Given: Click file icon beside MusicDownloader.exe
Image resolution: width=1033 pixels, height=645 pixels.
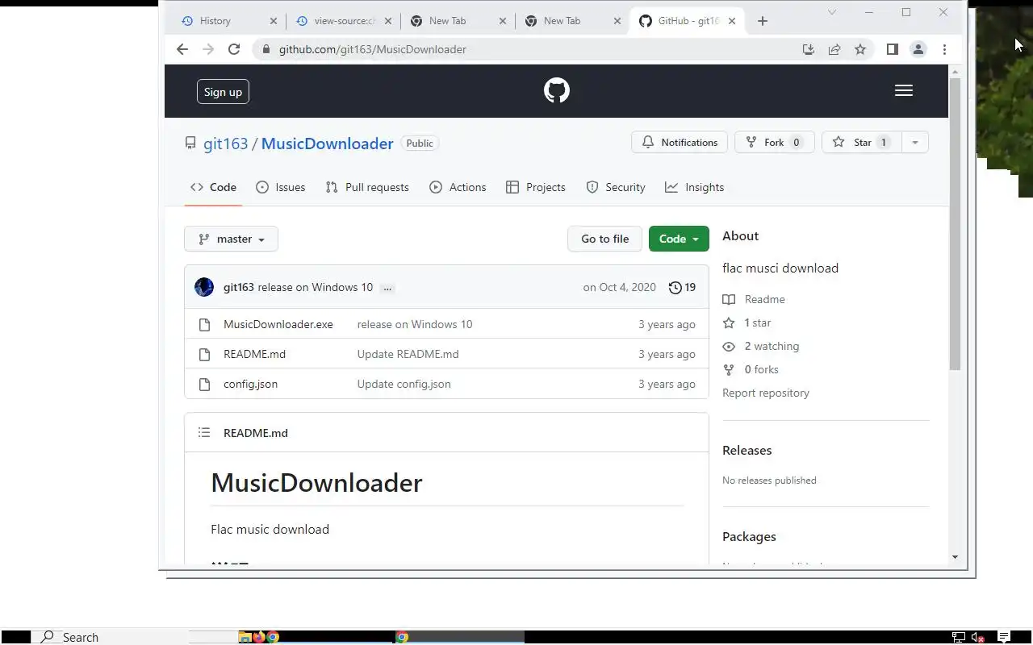Looking at the screenshot, I should [204, 324].
